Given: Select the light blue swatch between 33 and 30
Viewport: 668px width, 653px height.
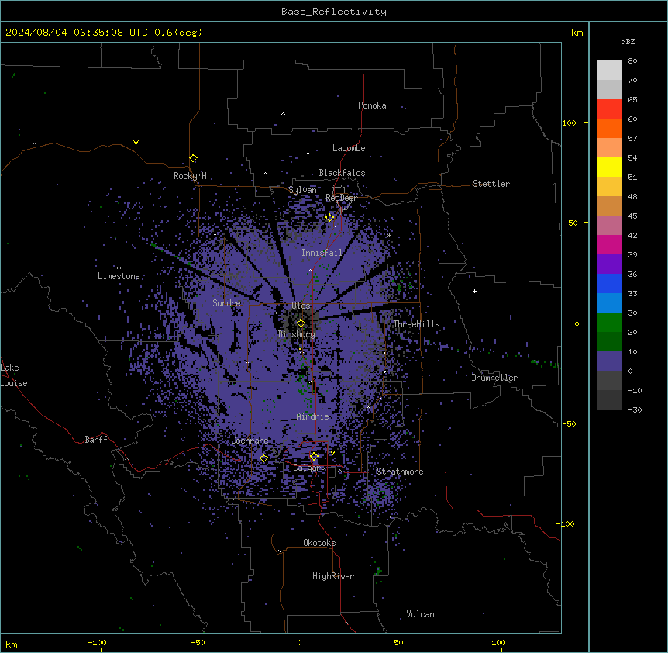Looking at the screenshot, I should pos(609,302).
